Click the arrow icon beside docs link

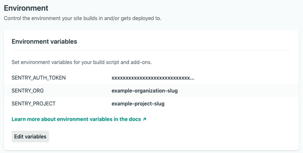click(x=144, y=119)
